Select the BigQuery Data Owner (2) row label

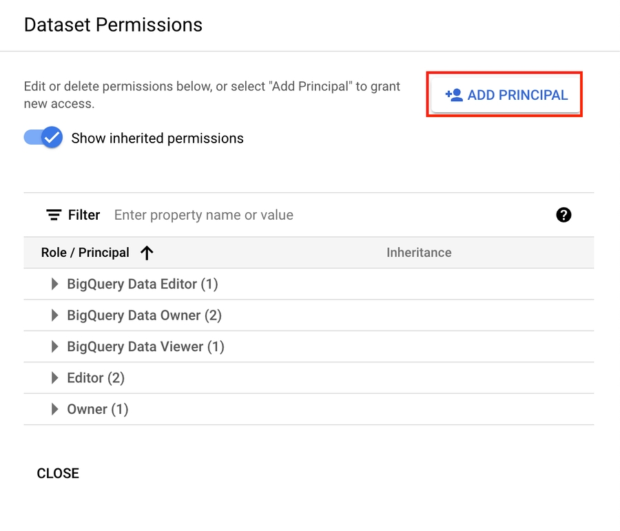(x=144, y=315)
